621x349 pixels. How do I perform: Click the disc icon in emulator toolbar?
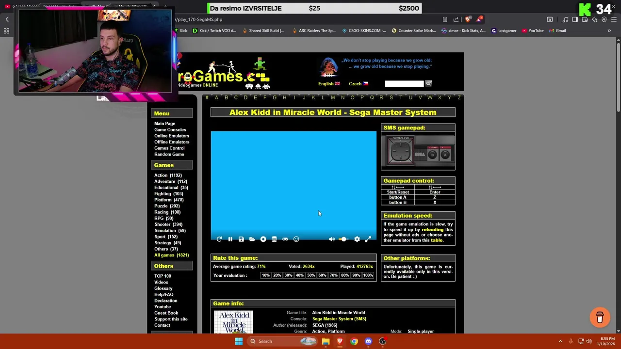tap(263, 239)
